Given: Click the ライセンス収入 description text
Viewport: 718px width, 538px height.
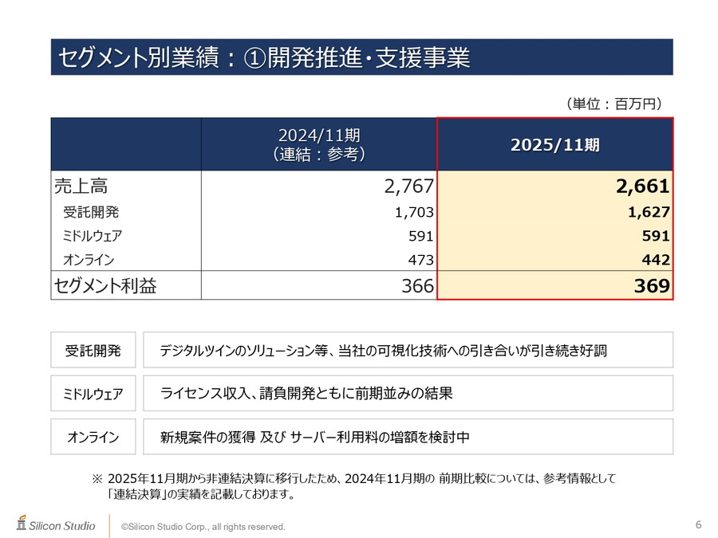Looking at the screenshot, I should tap(306, 394).
